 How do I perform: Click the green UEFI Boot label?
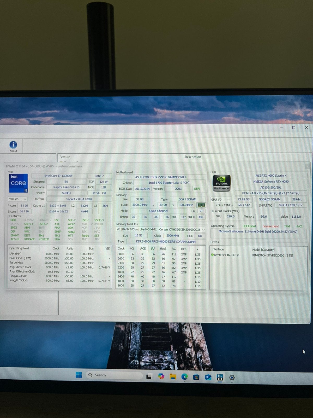(x=249, y=226)
